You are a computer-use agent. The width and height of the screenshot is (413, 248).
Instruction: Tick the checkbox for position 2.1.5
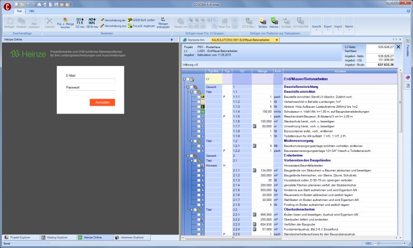[x=199, y=190]
